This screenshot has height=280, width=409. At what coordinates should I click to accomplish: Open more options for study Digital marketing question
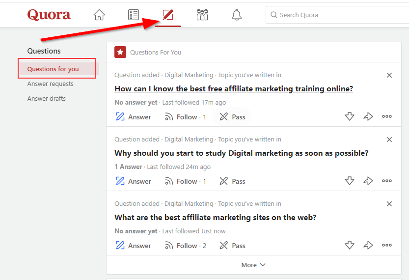[x=387, y=181]
